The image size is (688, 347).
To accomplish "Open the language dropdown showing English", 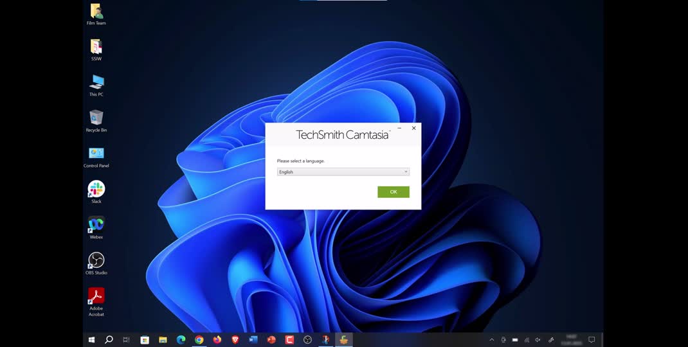I will click(343, 172).
